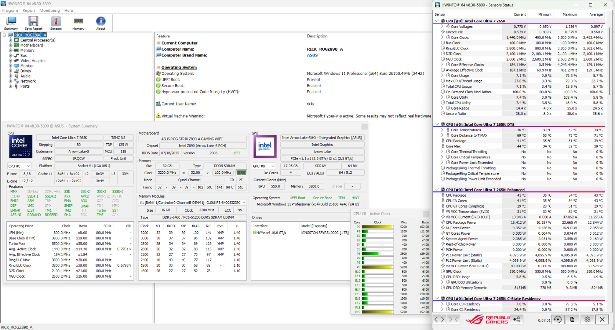The width and height of the screenshot is (615, 330).
Task: Open the Report menu
Action: point(29,11)
